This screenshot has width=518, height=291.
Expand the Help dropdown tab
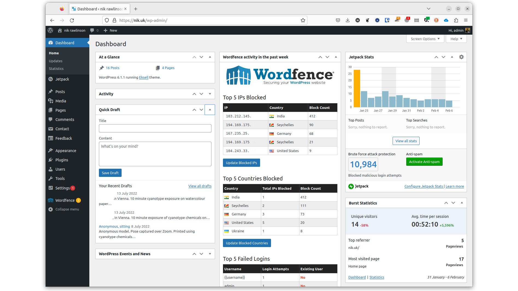click(x=456, y=39)
